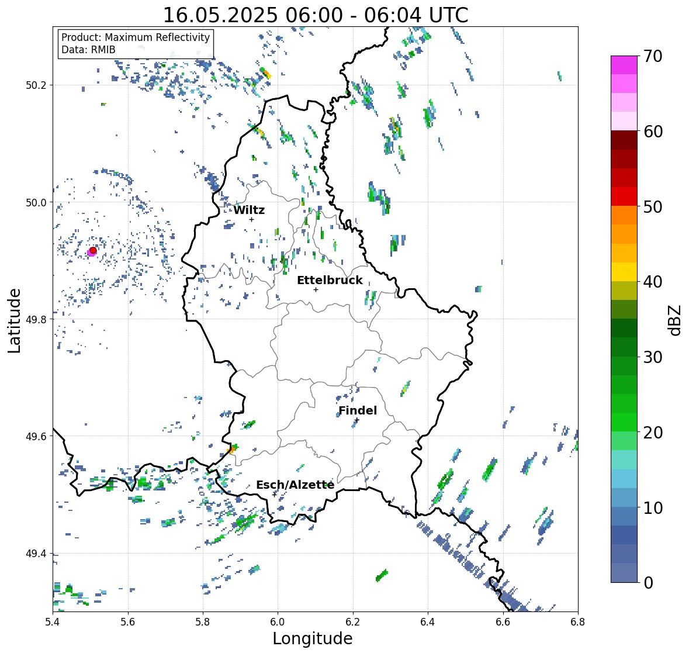Click the 10 tick on the colorbar

tap(653, 507)
